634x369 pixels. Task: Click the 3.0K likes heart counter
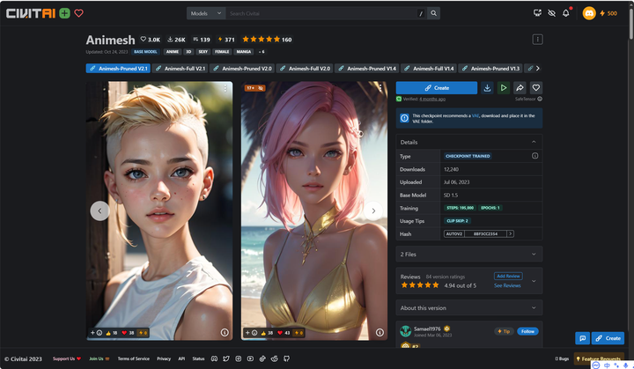[x=150, y=40]
